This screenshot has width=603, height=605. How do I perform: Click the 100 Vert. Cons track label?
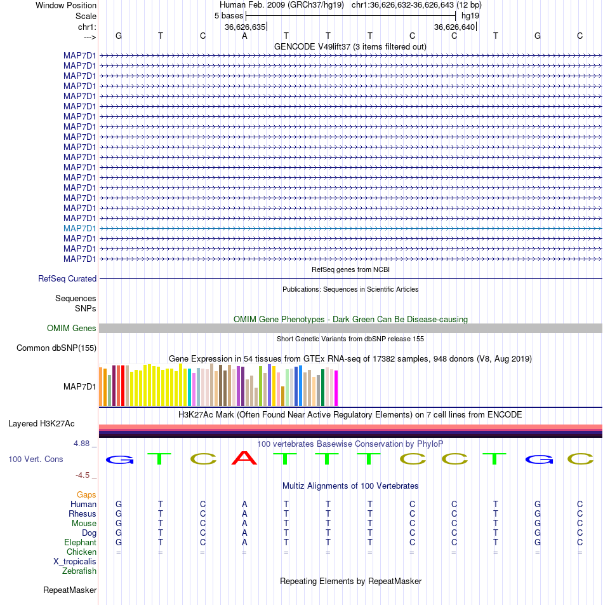[x=36, y=459]
